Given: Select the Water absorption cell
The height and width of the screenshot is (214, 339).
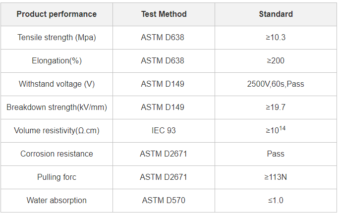Looking at the screenshot, I should [x=56, y=201].
